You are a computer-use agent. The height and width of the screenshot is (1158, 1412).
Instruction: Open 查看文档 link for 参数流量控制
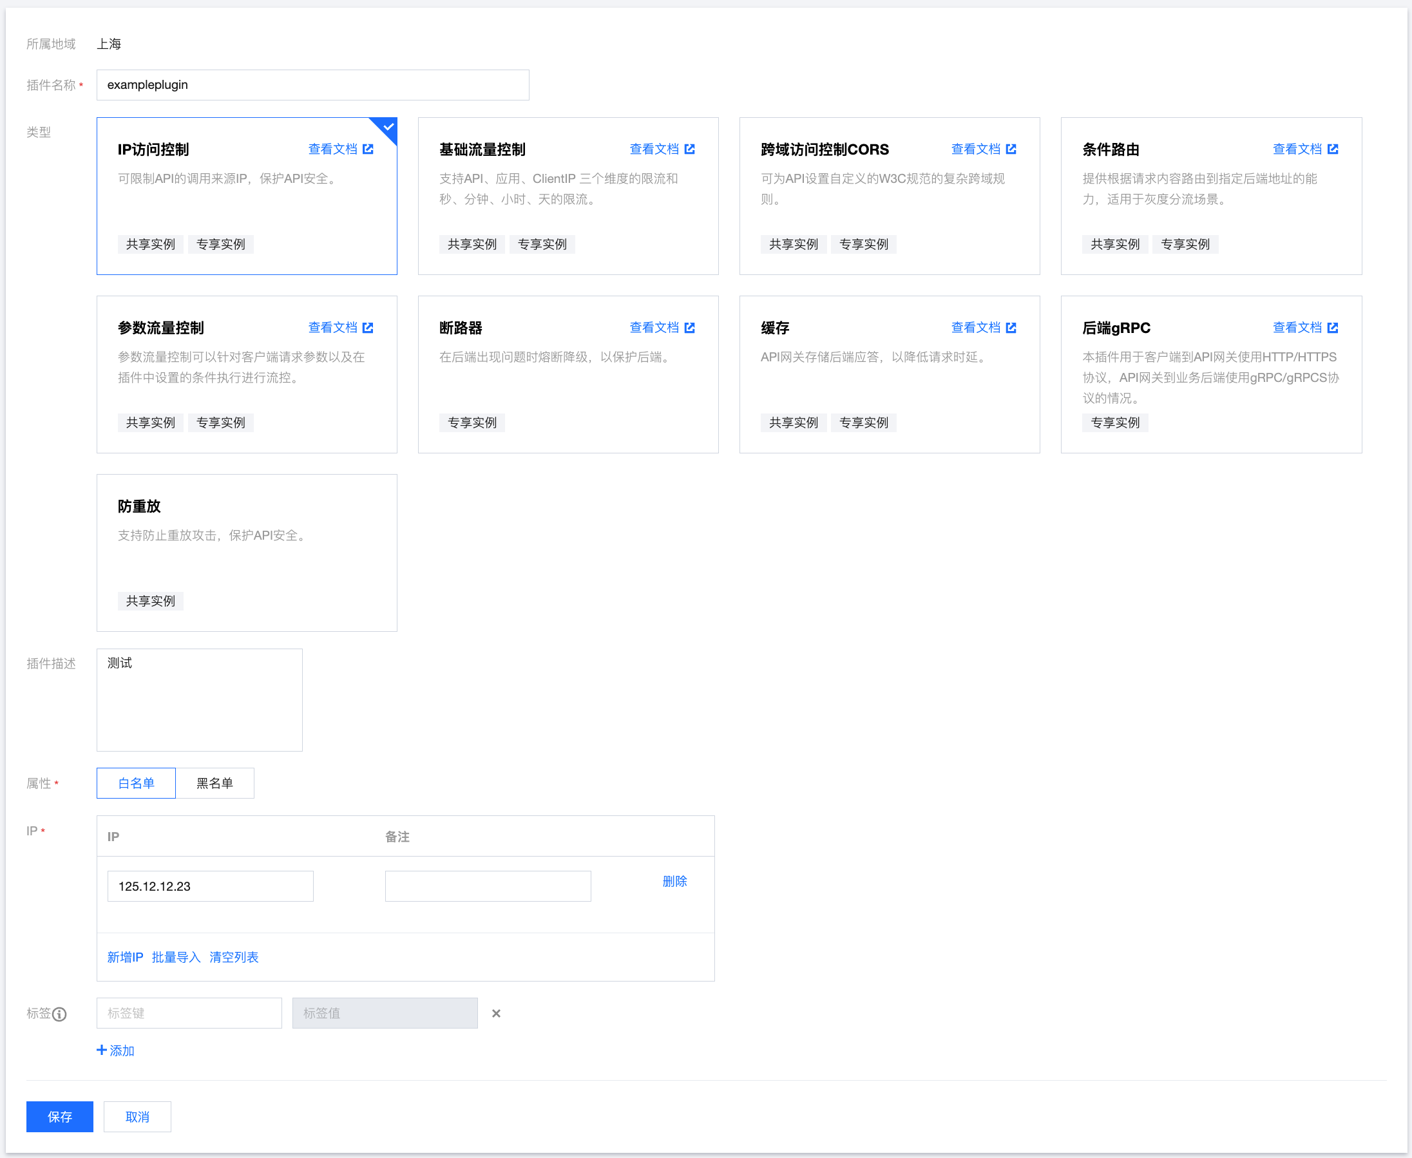click(333, 328)
